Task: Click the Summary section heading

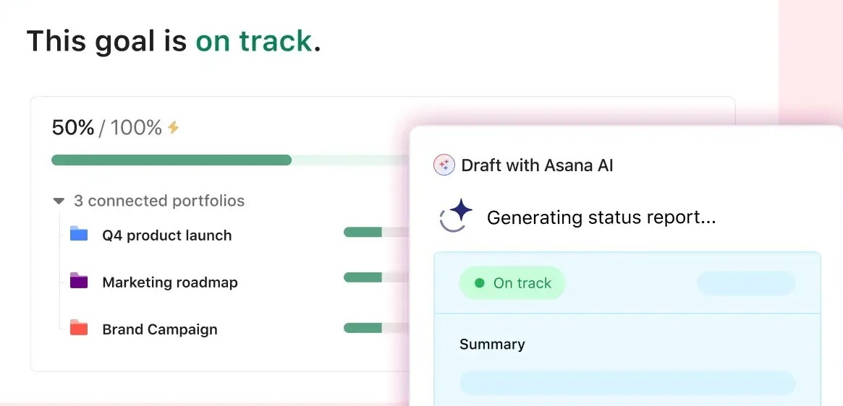Action: coord(492,345)
